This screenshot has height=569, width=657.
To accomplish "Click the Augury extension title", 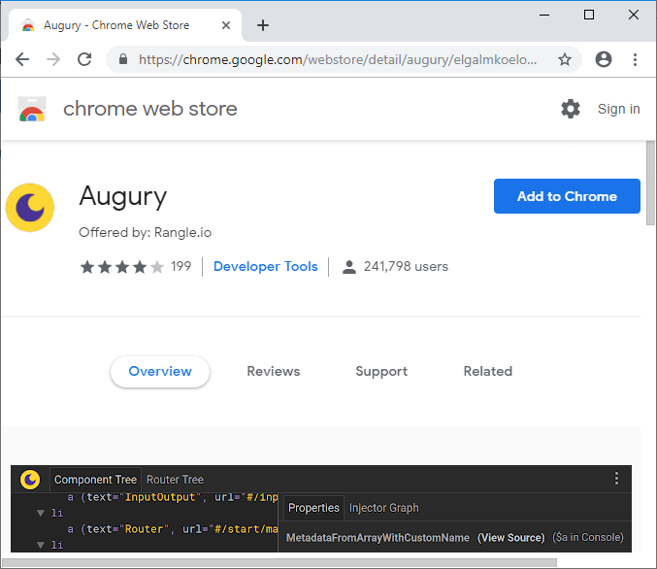I will (x=123, y=197).
